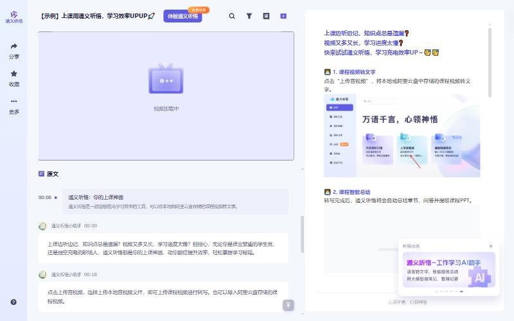Click the emoji icon before 课程智能总结
The width and height of the screenshot is (514, 321).
tap(327, 191)
